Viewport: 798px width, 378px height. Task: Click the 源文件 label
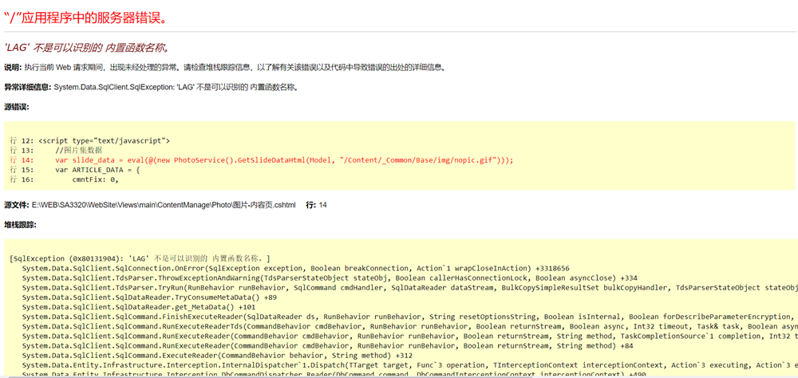click(x=16, y=205)
